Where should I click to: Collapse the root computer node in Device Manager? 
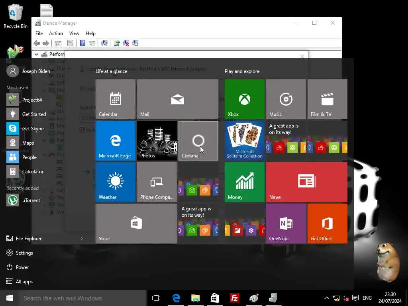(36, 54)
